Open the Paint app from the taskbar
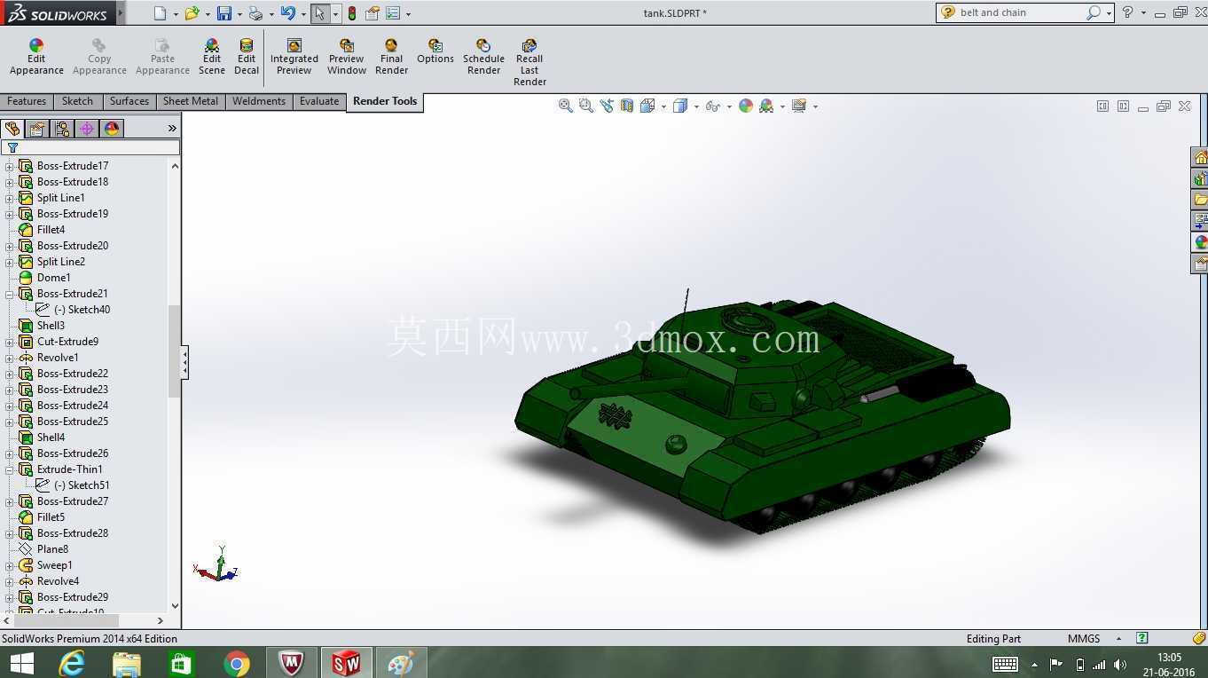 401,663
